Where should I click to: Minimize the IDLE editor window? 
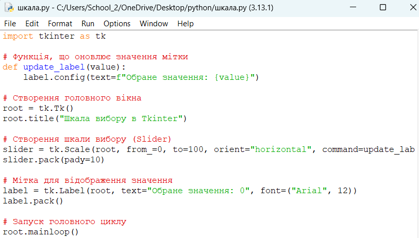(x=353, y=7)
